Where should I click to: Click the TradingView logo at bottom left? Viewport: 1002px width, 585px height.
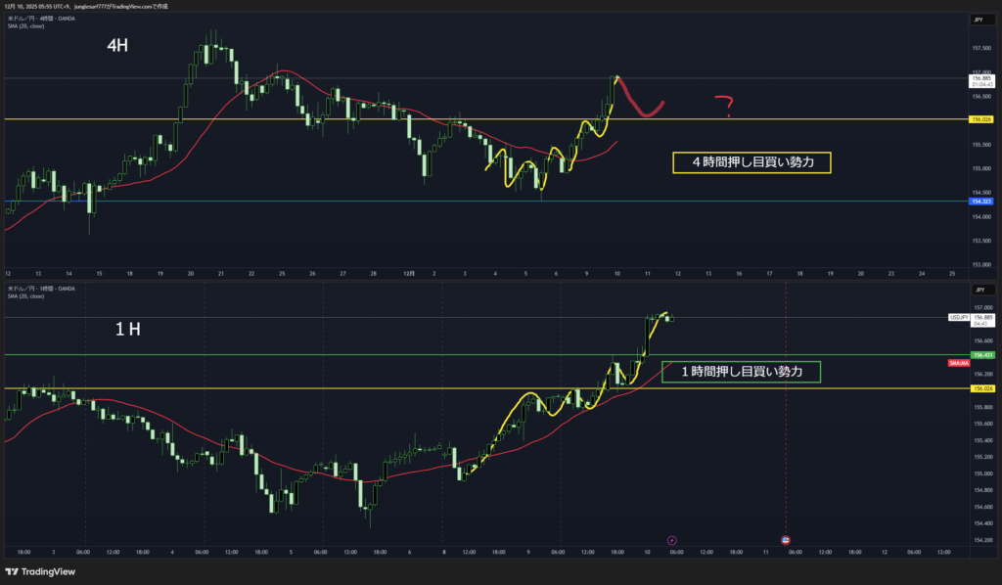40,571
